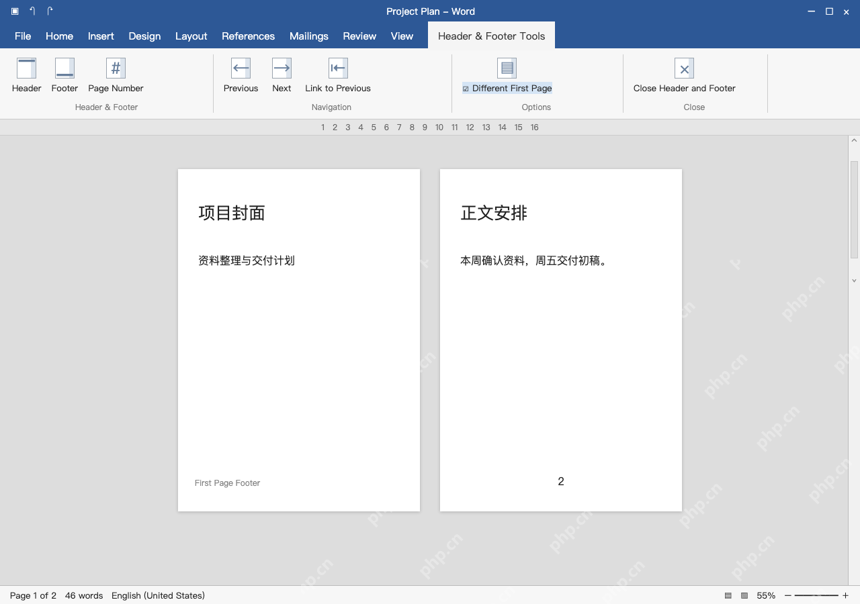Open the References tab

click(248, 36)
